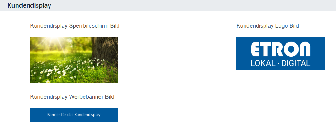Open the ETRON logo image

coord(280,53)
